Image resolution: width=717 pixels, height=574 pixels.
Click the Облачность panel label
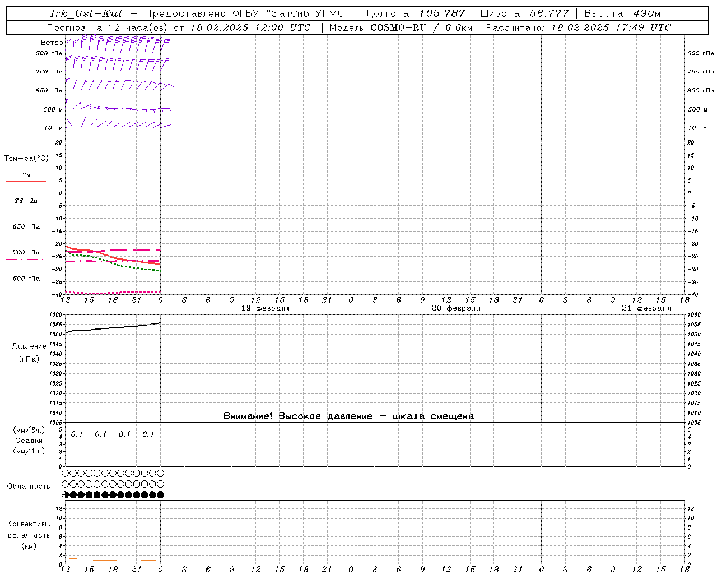(x=29, y=486)
